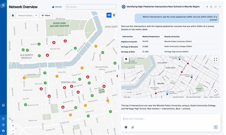Image resolution: width=226 pixels, height=135 pixels.
Task: Select green marker on Sycamore Ave left
Action: pyautogui.click(x=26, y=105)
